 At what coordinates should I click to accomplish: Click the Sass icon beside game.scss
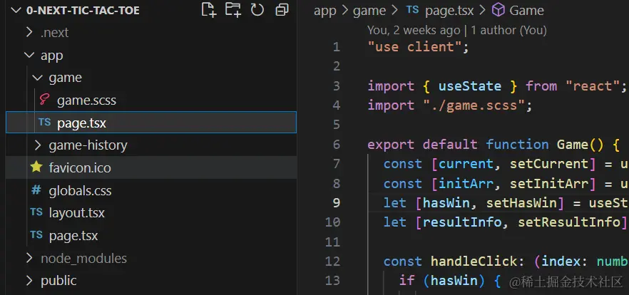(x=44, y=100)
